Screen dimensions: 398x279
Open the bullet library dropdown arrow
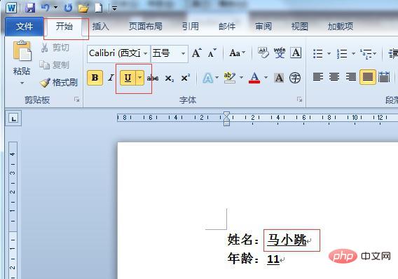pos(329,53)
